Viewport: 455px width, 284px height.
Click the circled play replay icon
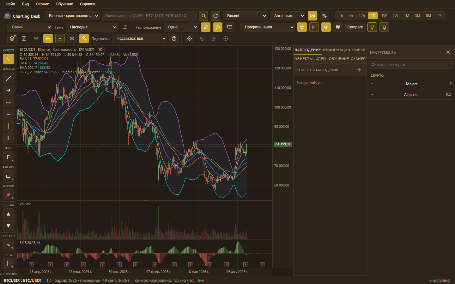[x=226, y=38]
